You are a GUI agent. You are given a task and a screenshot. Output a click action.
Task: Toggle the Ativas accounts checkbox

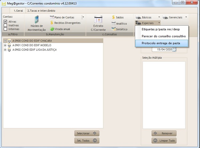[5, 21]
